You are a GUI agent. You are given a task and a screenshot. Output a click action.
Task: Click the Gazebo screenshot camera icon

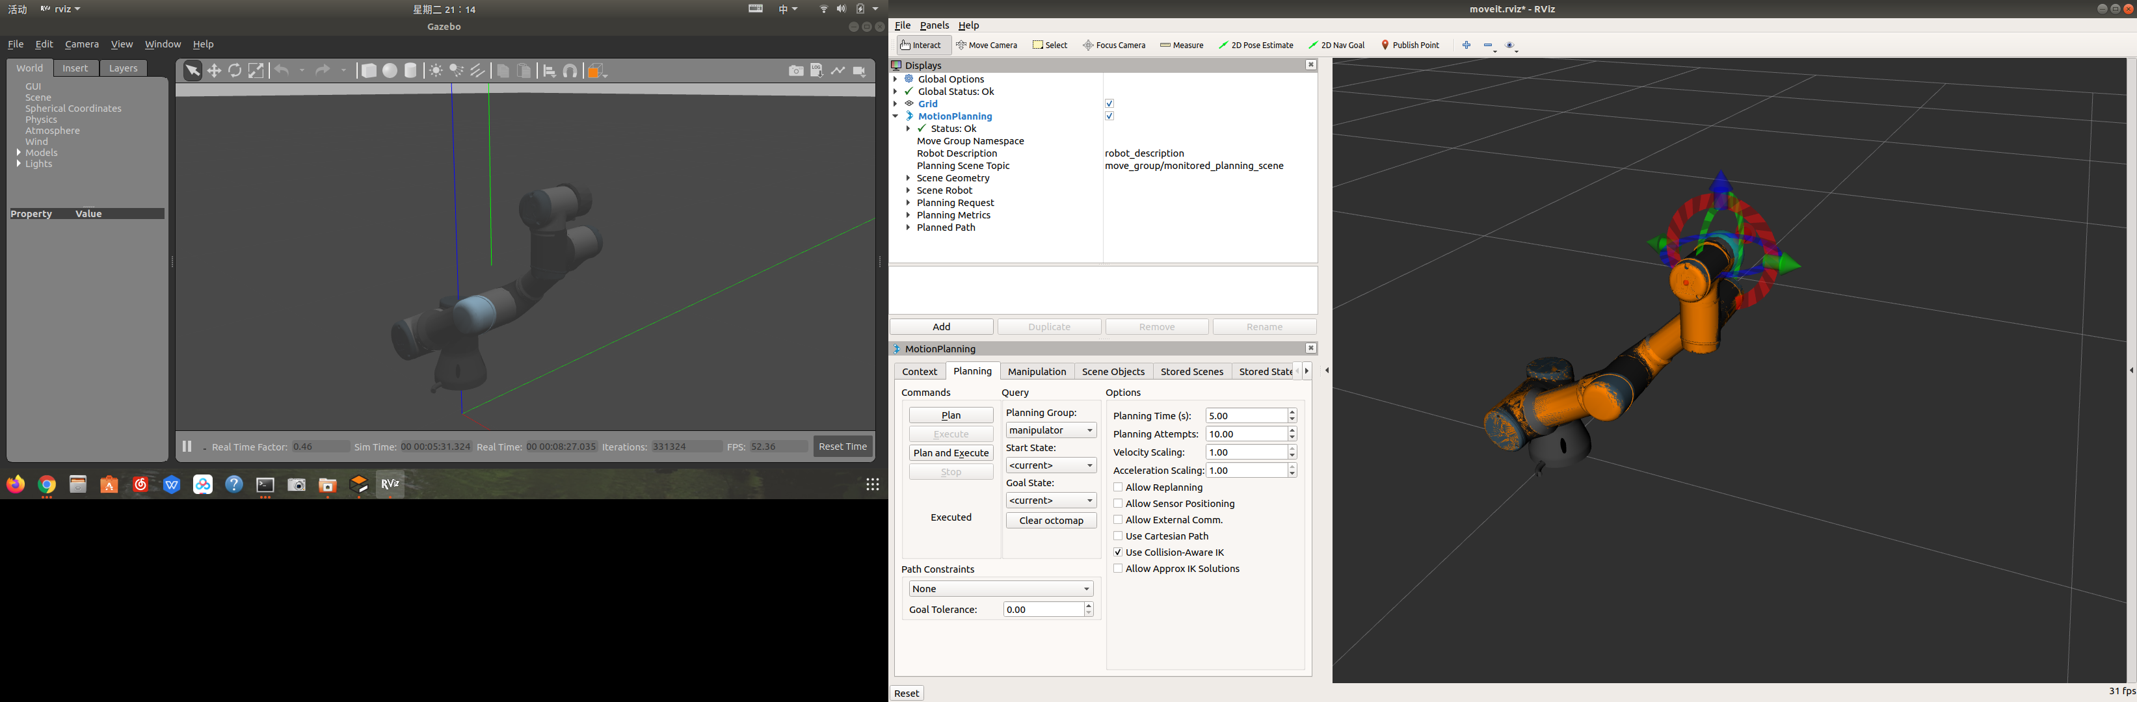795,71
